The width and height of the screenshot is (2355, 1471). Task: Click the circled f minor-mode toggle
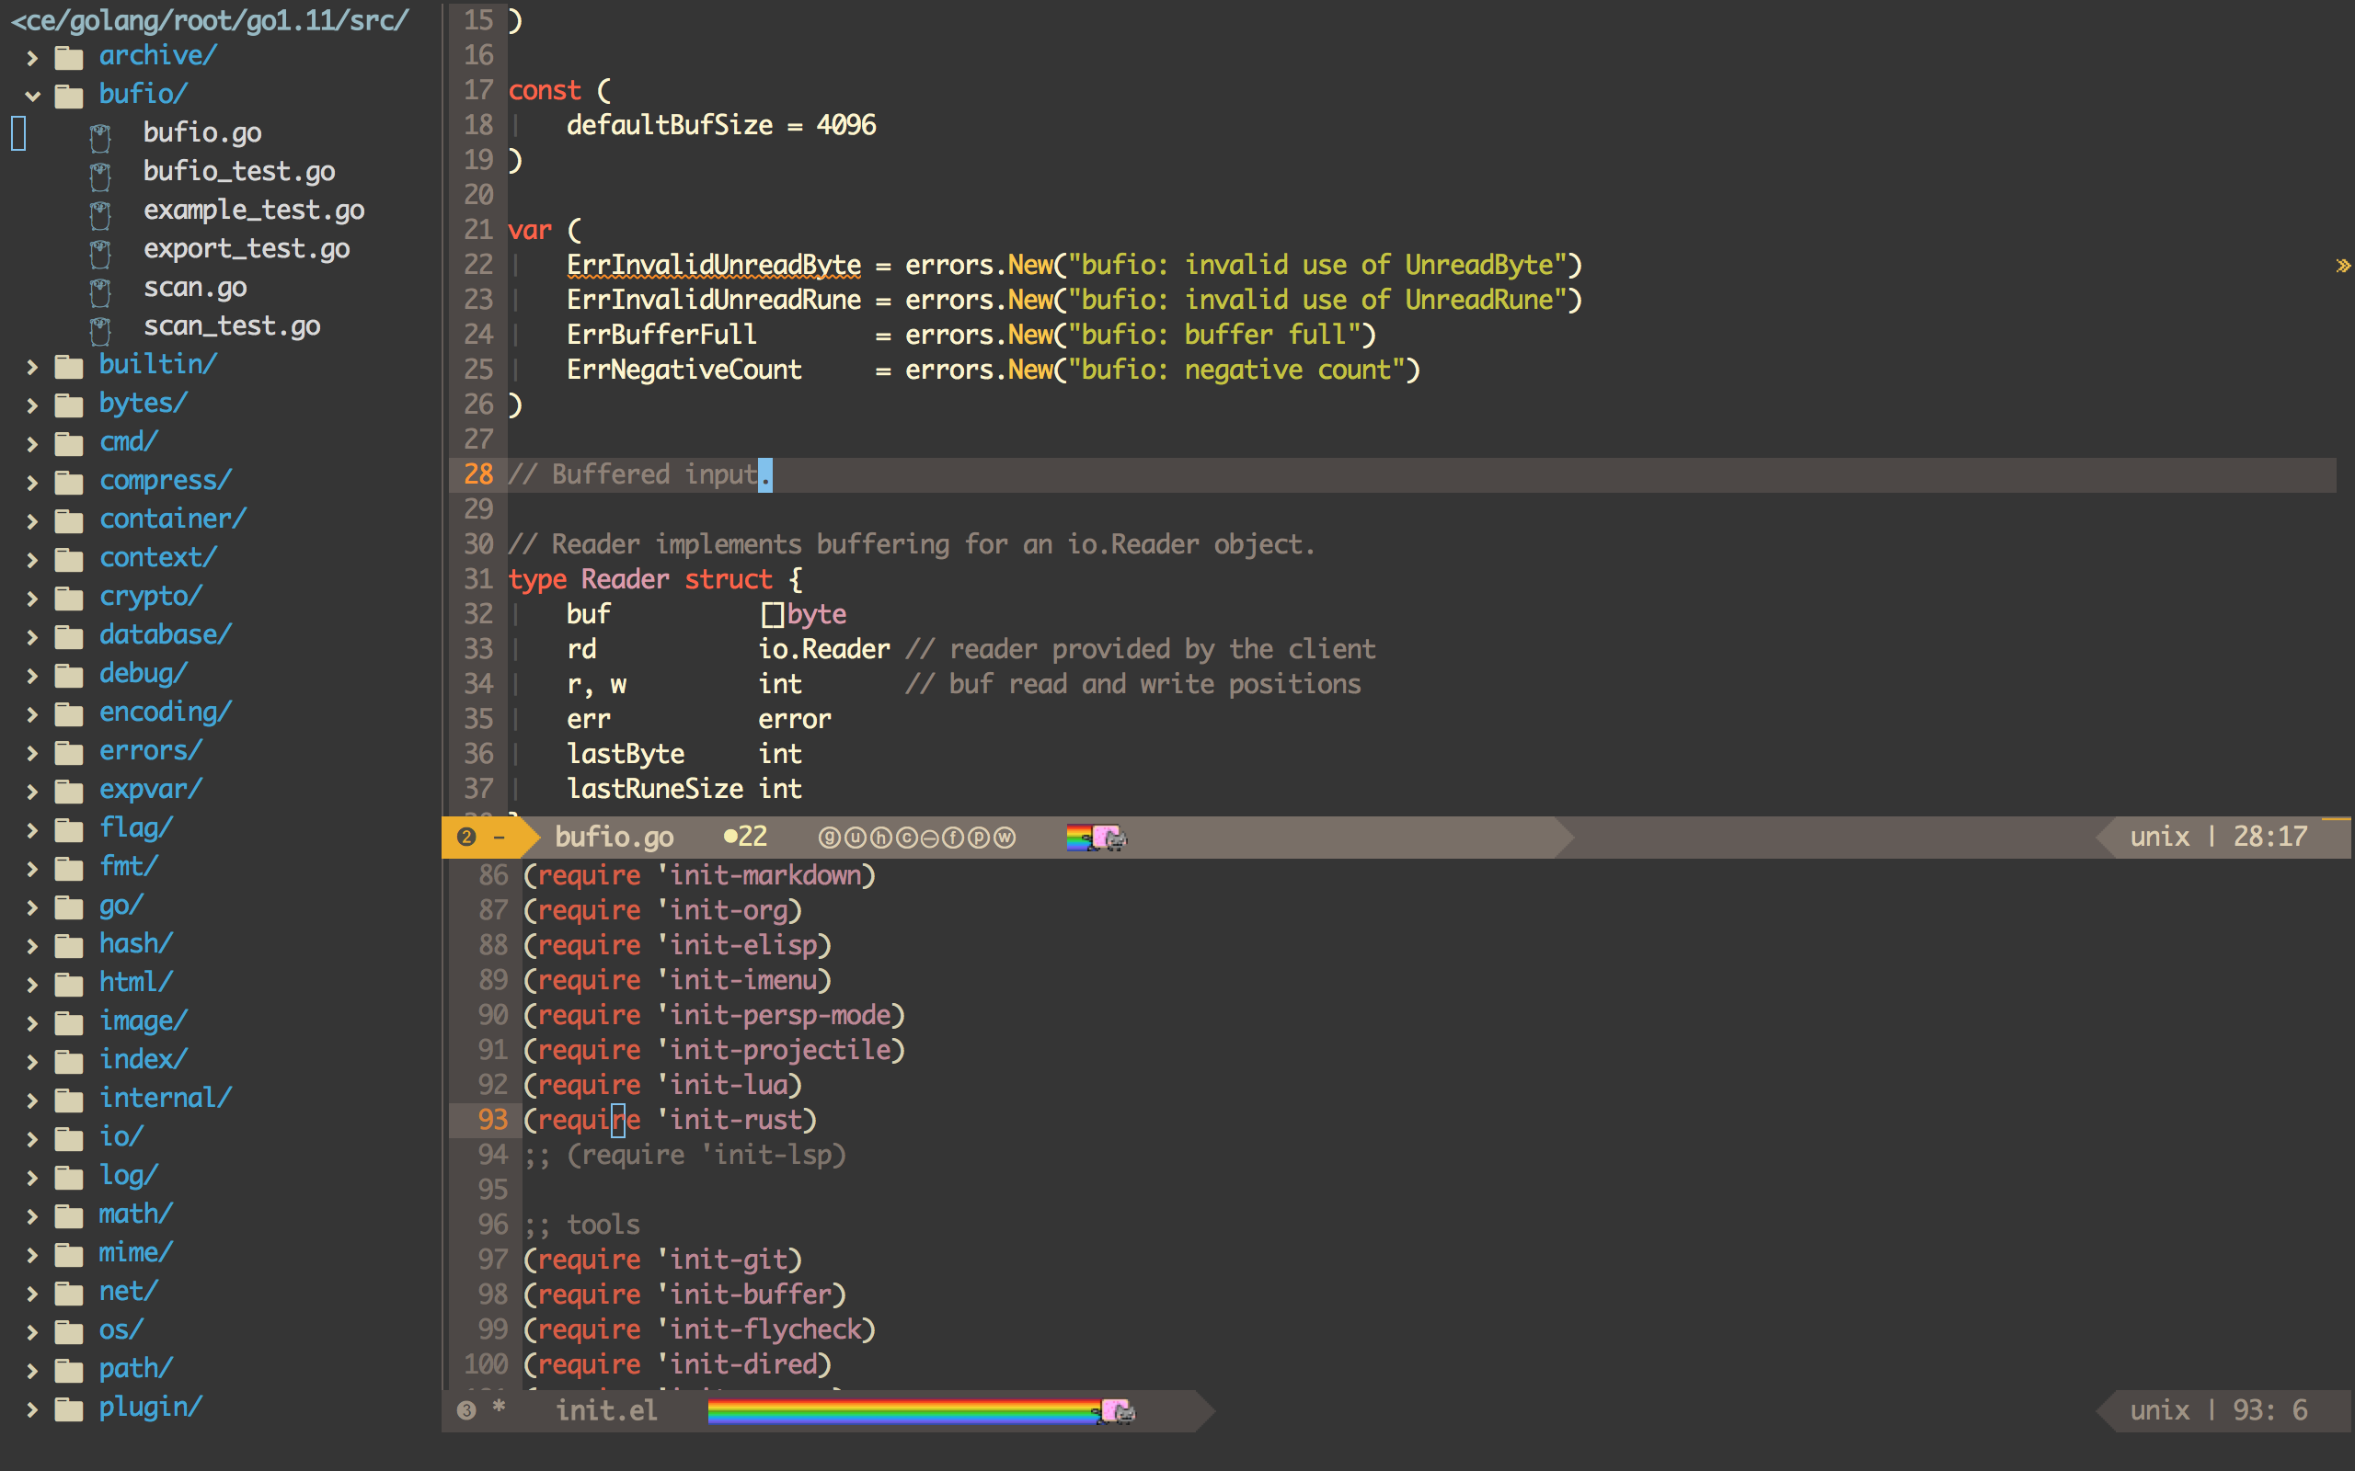coord(954,838)
